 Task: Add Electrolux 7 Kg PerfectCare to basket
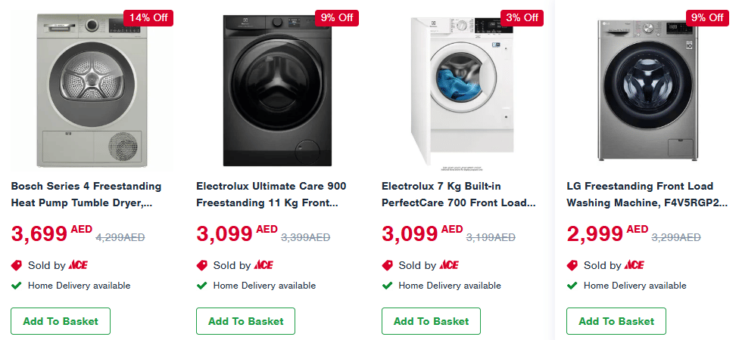432,321
